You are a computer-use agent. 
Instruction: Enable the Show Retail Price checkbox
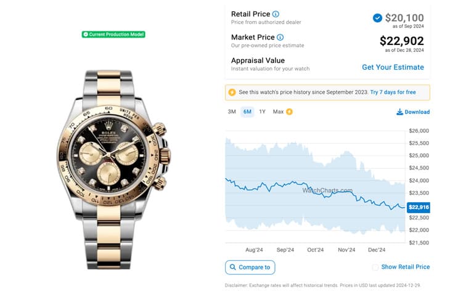[375, 267]
